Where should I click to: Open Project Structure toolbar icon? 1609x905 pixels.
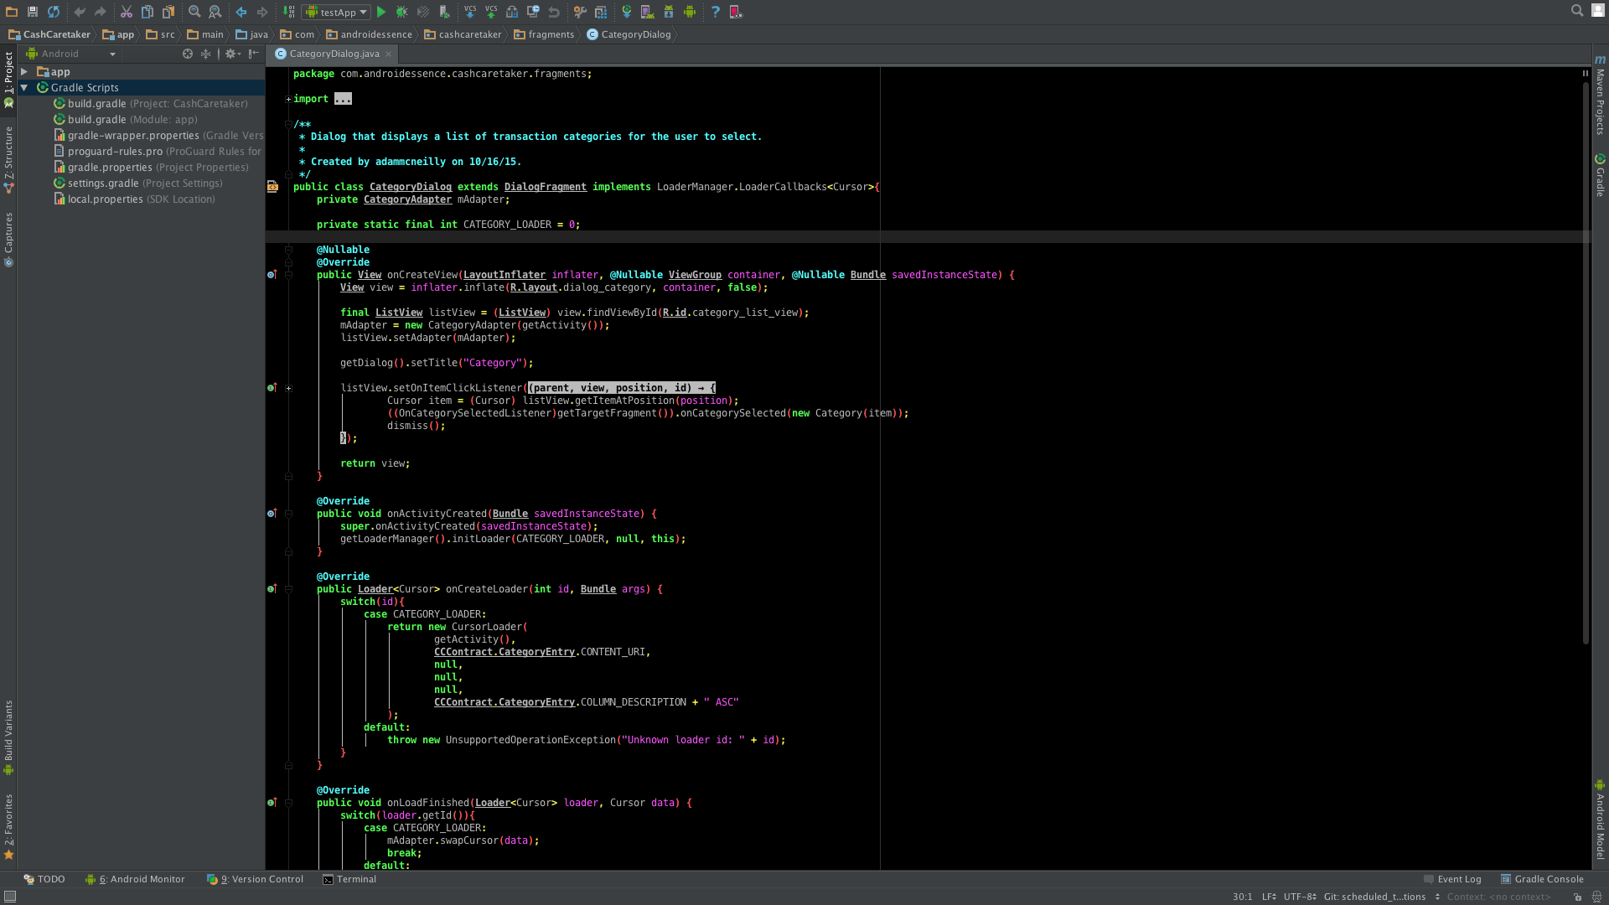click(601, 12)
